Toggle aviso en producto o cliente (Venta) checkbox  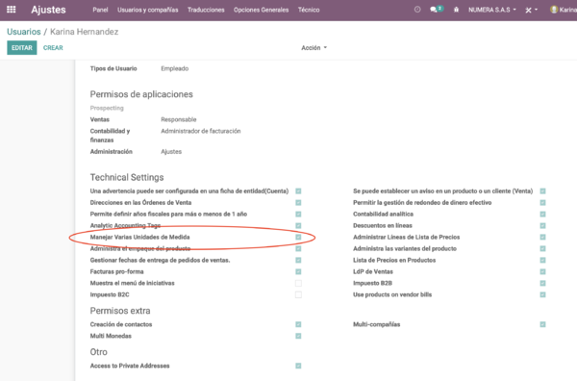(x=542, y=191)
